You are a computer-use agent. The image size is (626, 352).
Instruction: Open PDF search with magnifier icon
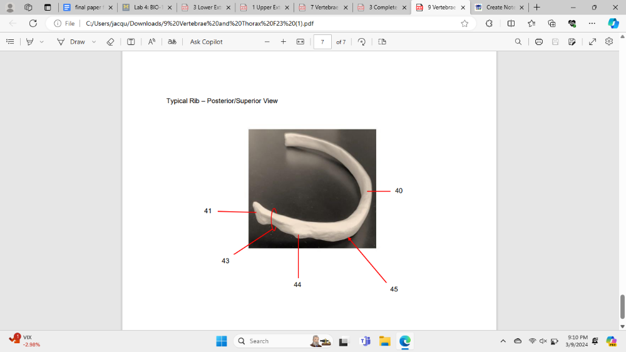[x=518, y=42]
